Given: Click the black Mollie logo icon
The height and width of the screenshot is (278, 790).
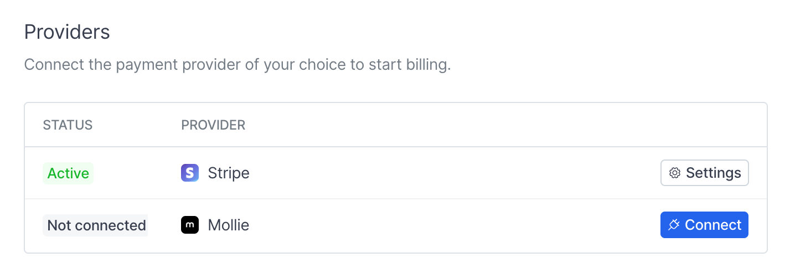Looking at the screenshot, I should (190, 225).
